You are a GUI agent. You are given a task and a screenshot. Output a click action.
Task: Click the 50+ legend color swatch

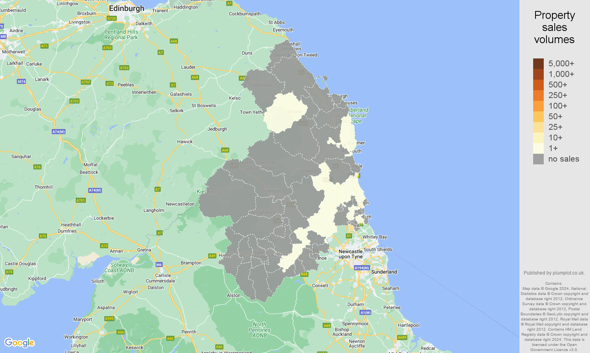[538, 116]
